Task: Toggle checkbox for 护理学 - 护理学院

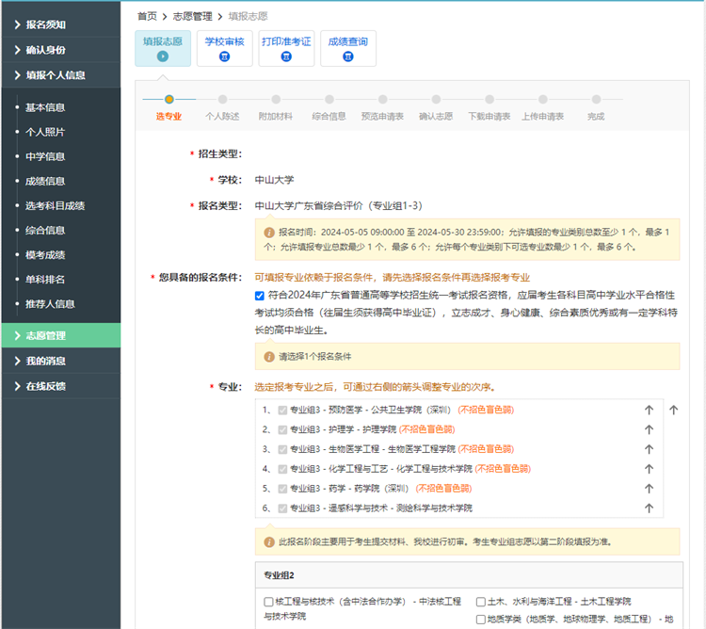Action: [x=282, y=429]
